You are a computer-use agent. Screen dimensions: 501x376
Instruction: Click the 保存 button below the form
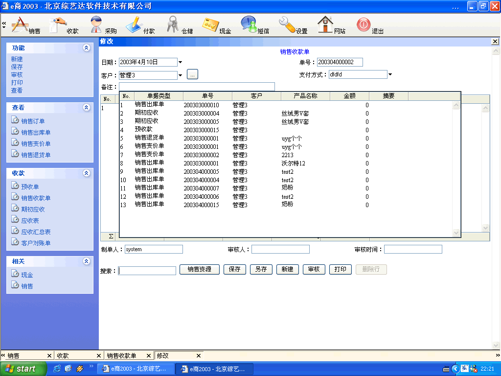pyautogui.click(x=235, y=269)
